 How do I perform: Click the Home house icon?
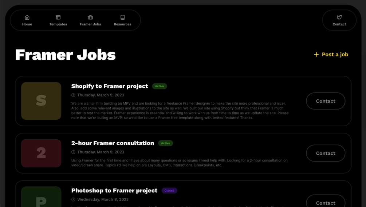(27, 17)
